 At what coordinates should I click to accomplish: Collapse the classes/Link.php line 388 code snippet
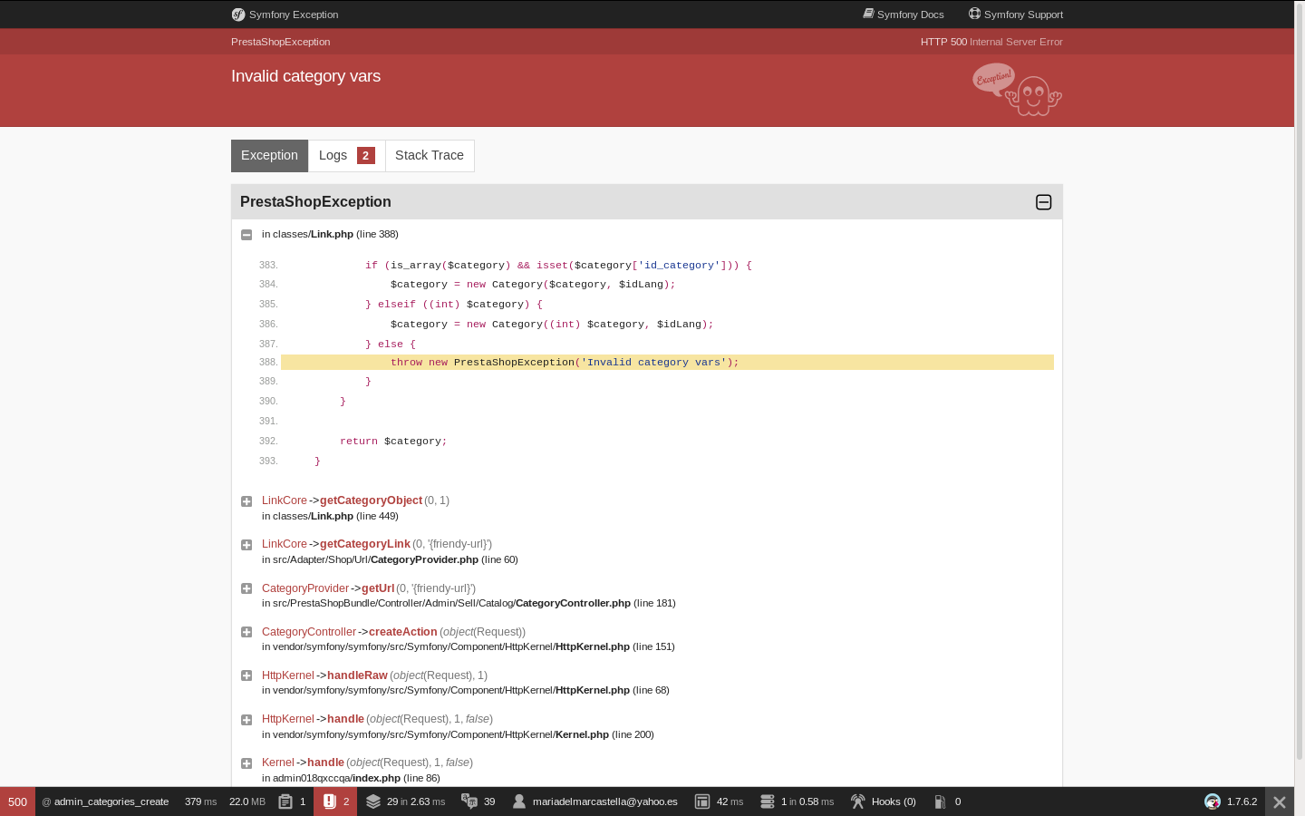[x=246, y=235]
